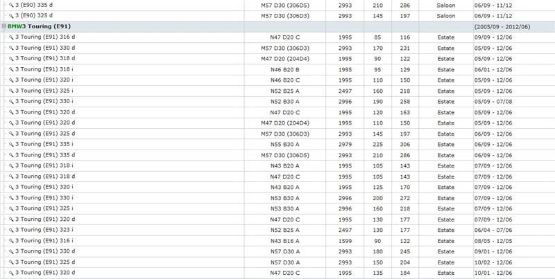Click the horsepower value '231'
Screen dimensions: 555x279
pos(405,48)
